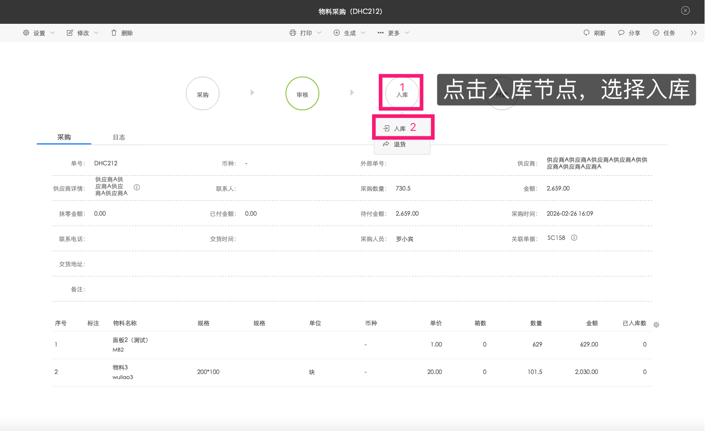The width and height of the screenshot is (705, 431).
Task: Click the settings gear icon in toolbar
Action: (x=26, y=33)
